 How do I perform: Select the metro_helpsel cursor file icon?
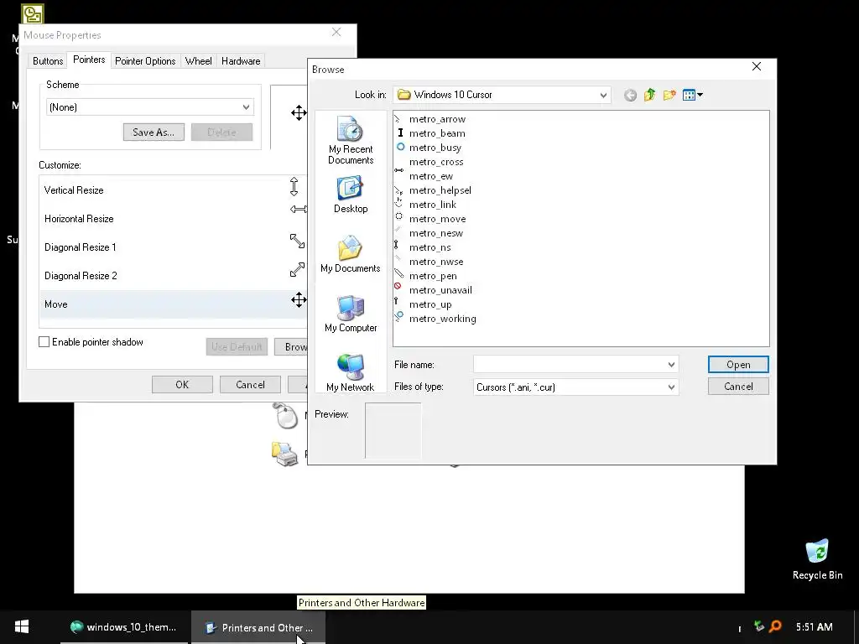(x=399, y=190)
